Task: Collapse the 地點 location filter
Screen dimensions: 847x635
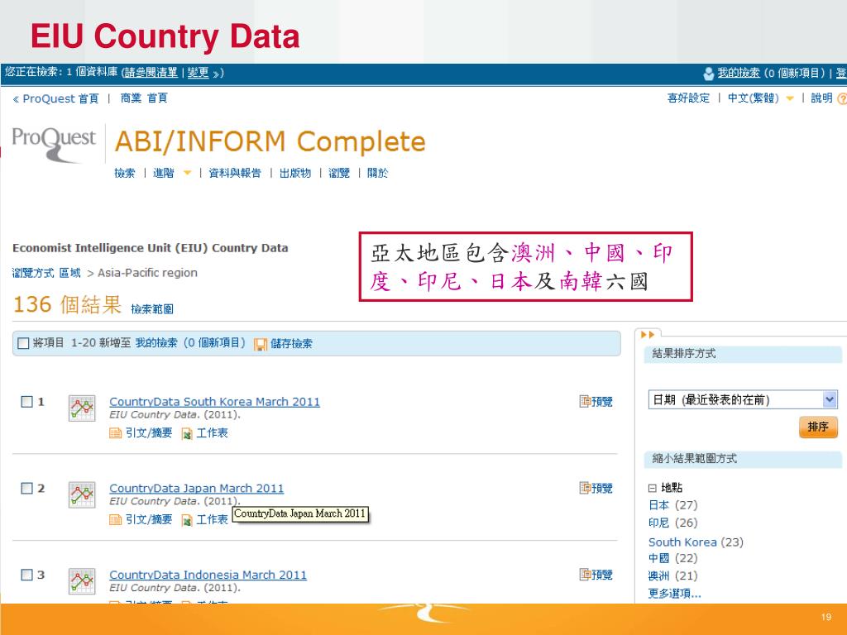Action: pos(652,488)
